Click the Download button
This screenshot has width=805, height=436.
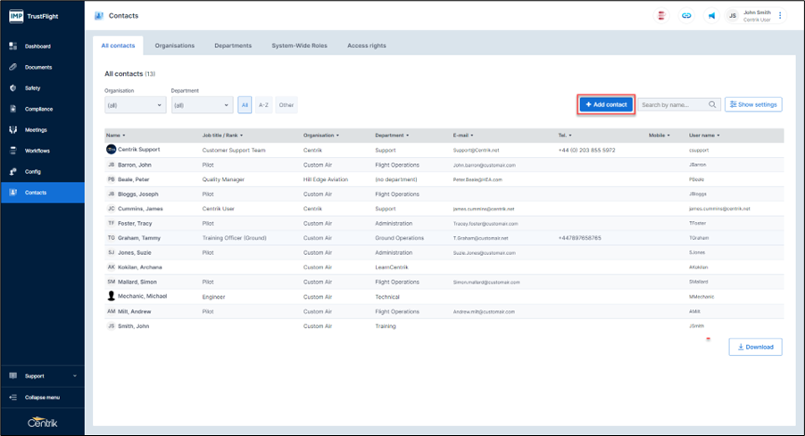click(755, 347)
